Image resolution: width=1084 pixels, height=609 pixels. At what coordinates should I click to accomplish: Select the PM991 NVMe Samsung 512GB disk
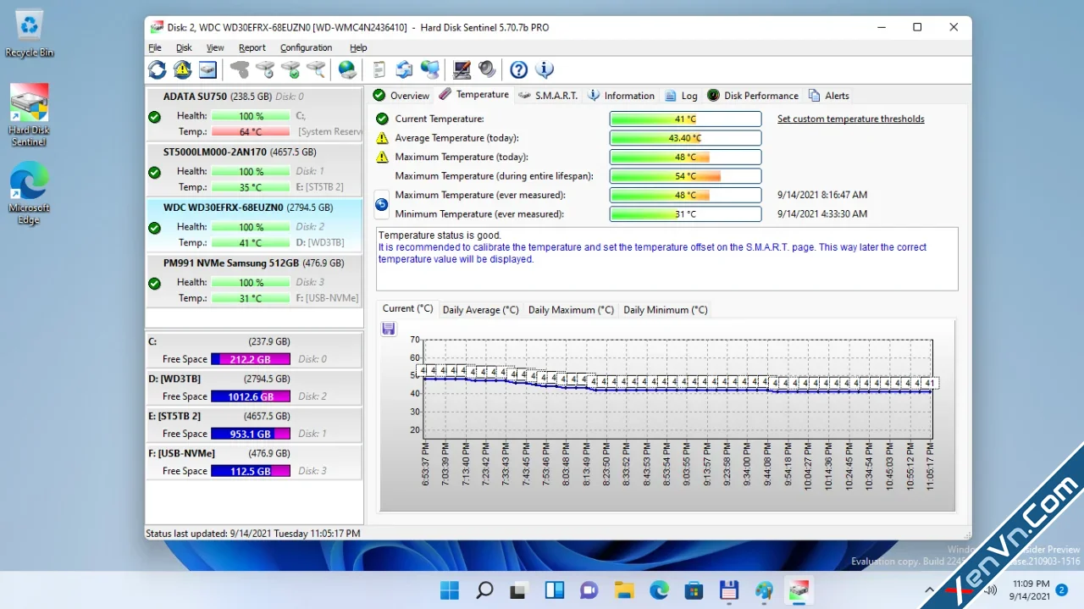[254, 280]
